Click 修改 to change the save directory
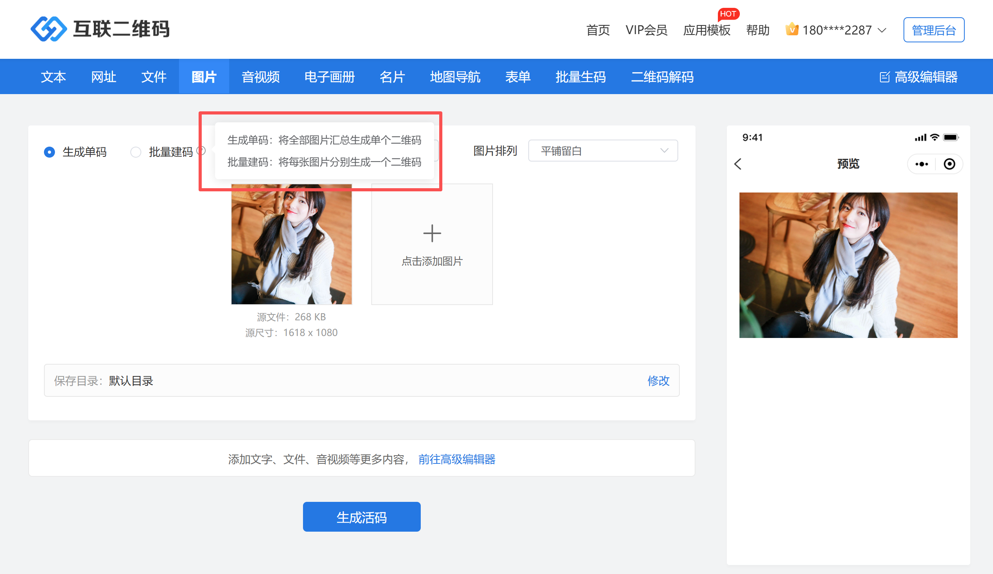993x574 pixels. pos(658,381)
